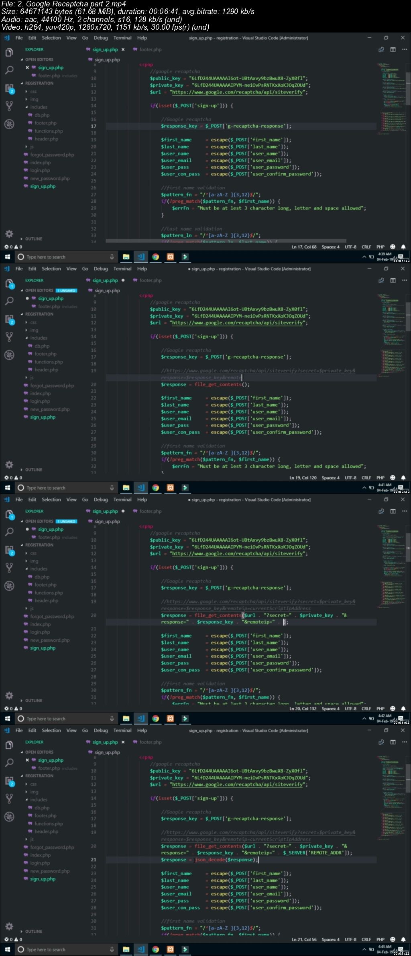Close the sign_up.php editor tab
411x956 pixels.
(x=123, y=50)
